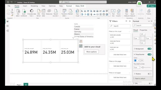161x90 pixels.
Task: Click the More options button
Action: pyautogui.click(x=92, y=52)
